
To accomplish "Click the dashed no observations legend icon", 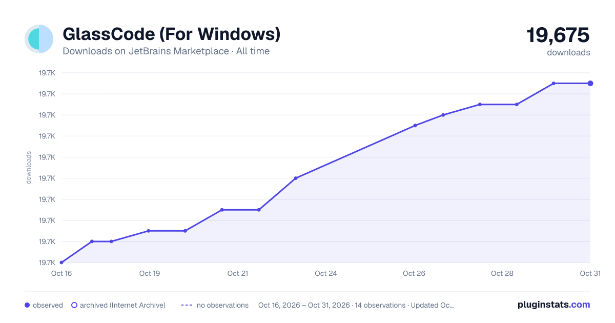I will click(x=187, y=305).
